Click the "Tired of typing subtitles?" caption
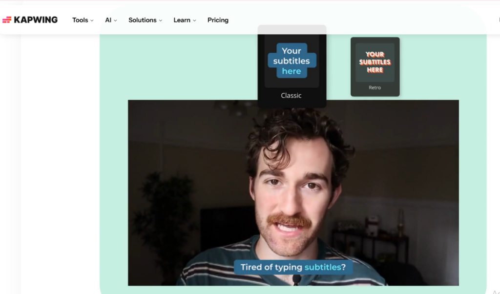 293,267
